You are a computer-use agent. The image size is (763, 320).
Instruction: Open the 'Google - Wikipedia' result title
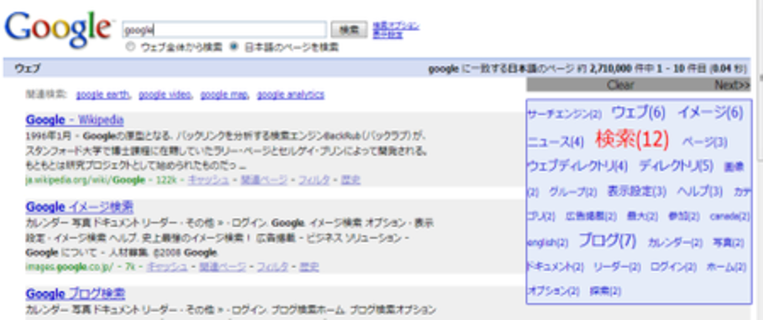tap(75, 120)
